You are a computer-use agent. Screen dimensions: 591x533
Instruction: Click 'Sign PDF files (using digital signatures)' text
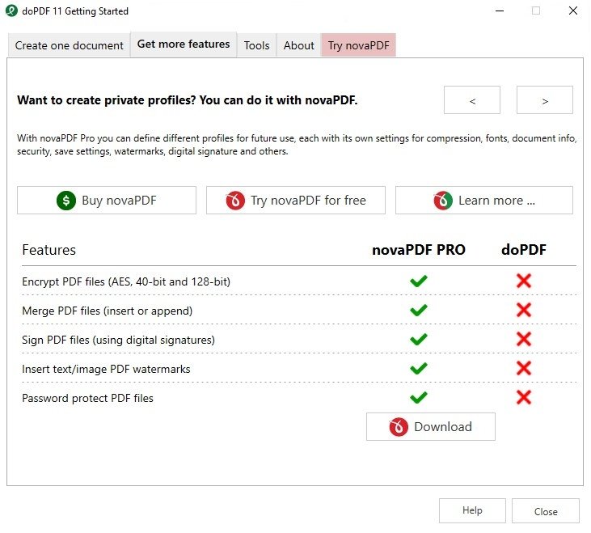pos(118,340)
